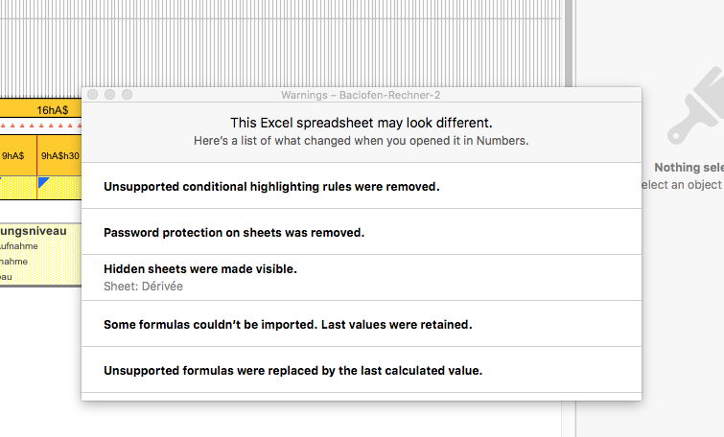Select the hidden sheets made visible warning
The height and width of the screenshot is (437, 724).
[x=200, y=269]
